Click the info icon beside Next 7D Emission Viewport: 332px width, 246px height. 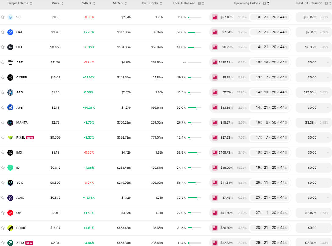[325, 3]
